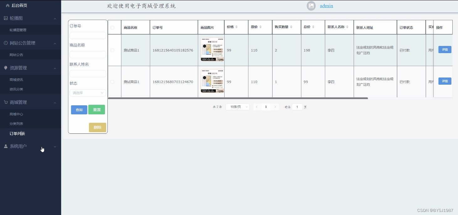Sort by 购买数量 column arrows
Screen dimensions: 458x215
pyautogui.click(x=291, y=27)
